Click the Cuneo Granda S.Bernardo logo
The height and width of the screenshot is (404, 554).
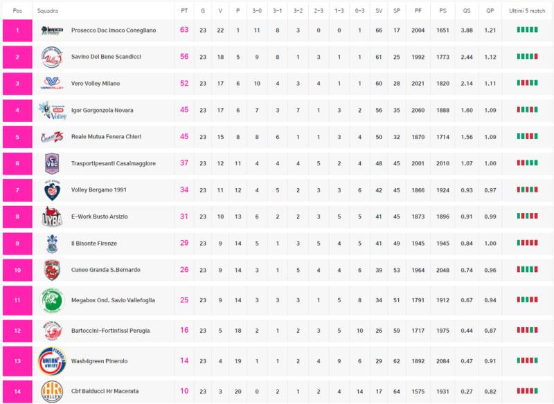[x=52, y=270]
